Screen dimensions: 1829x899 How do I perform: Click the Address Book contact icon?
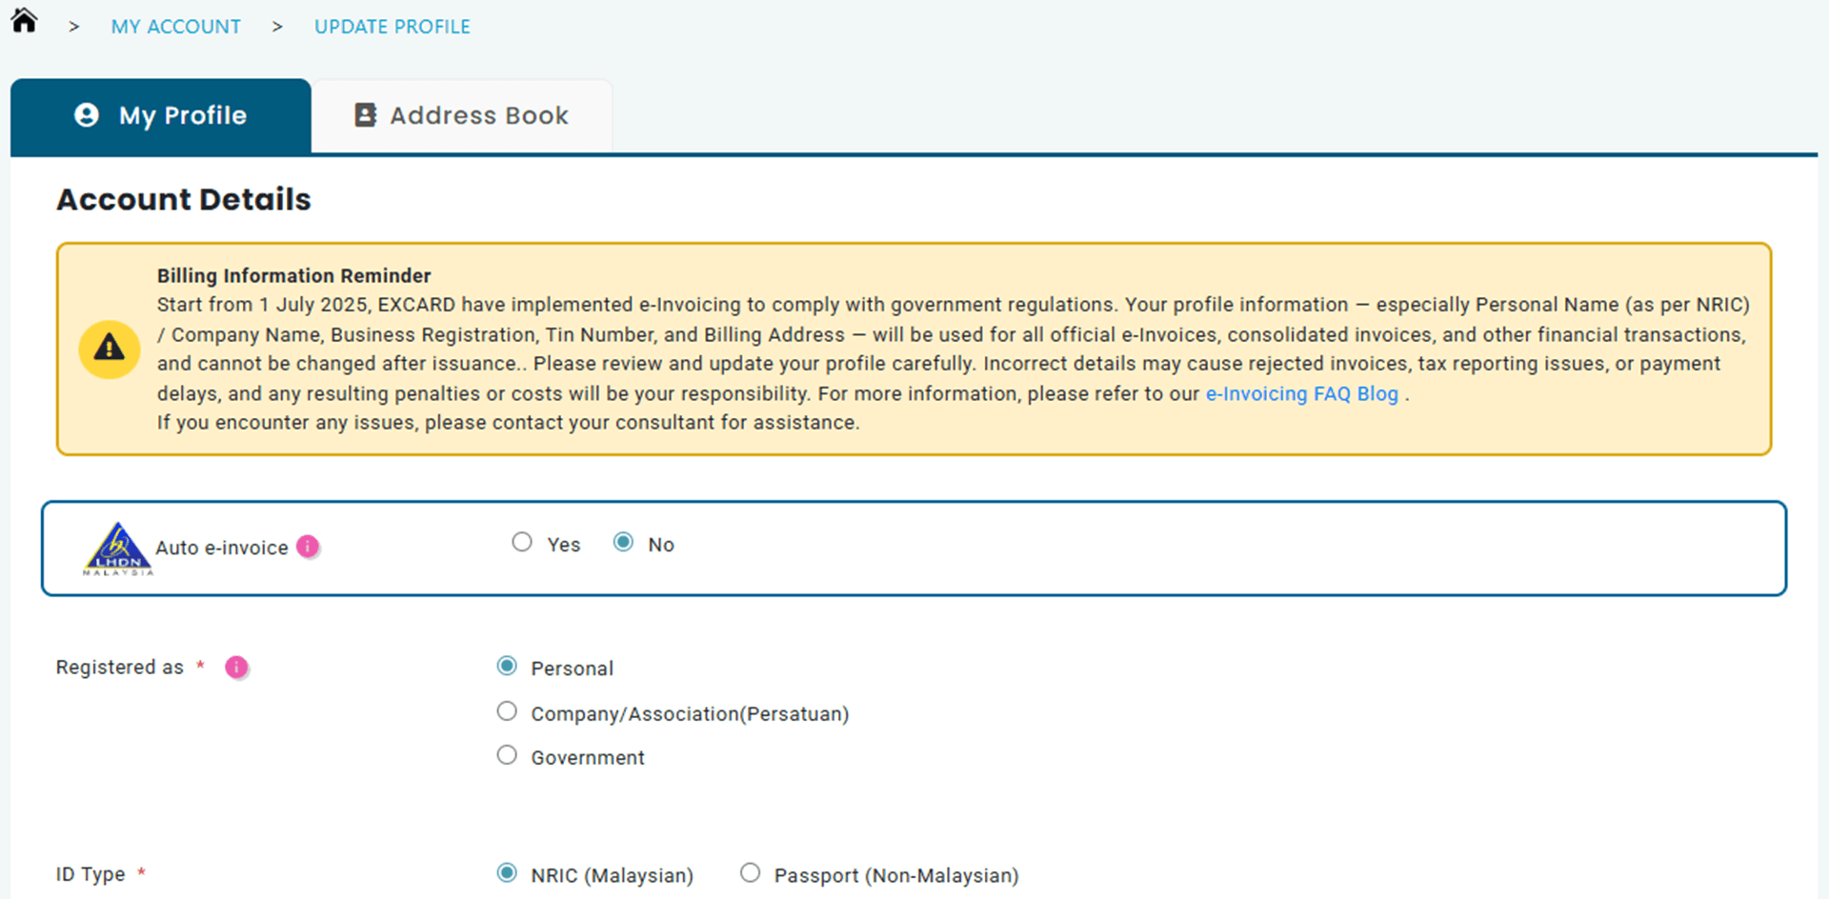click(x=365, y=114)
